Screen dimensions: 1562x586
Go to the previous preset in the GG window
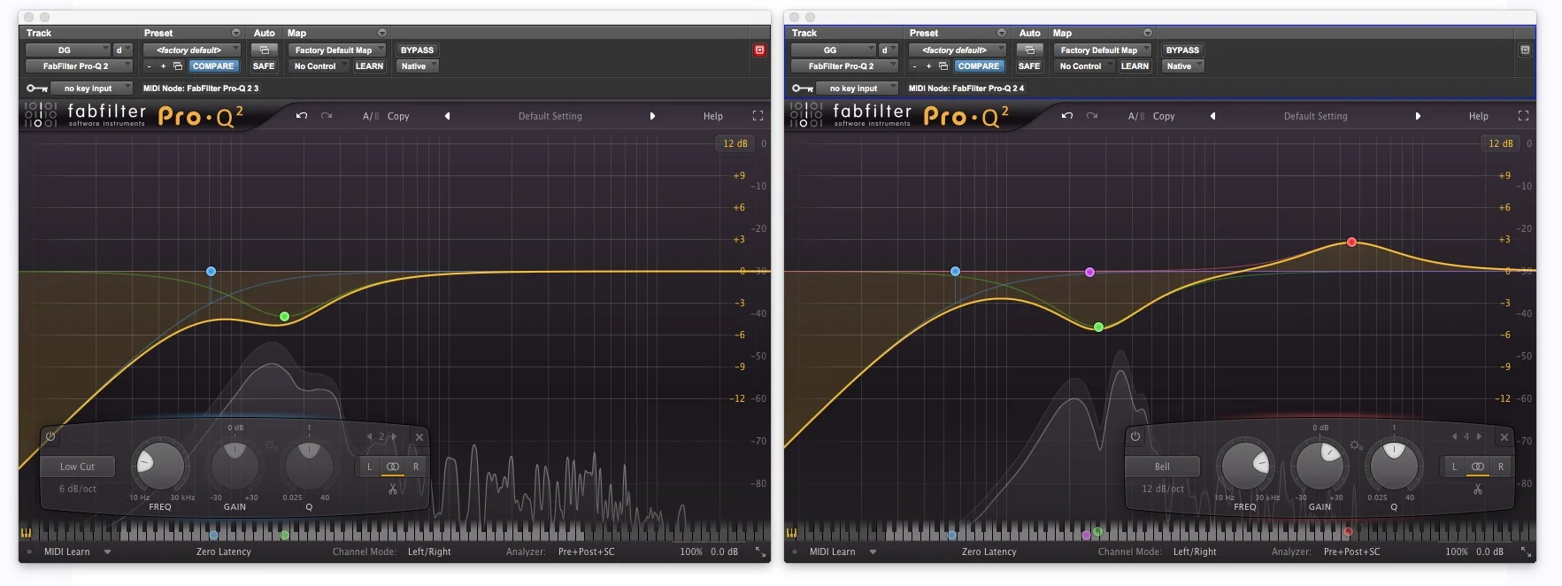click(1212, 116)
